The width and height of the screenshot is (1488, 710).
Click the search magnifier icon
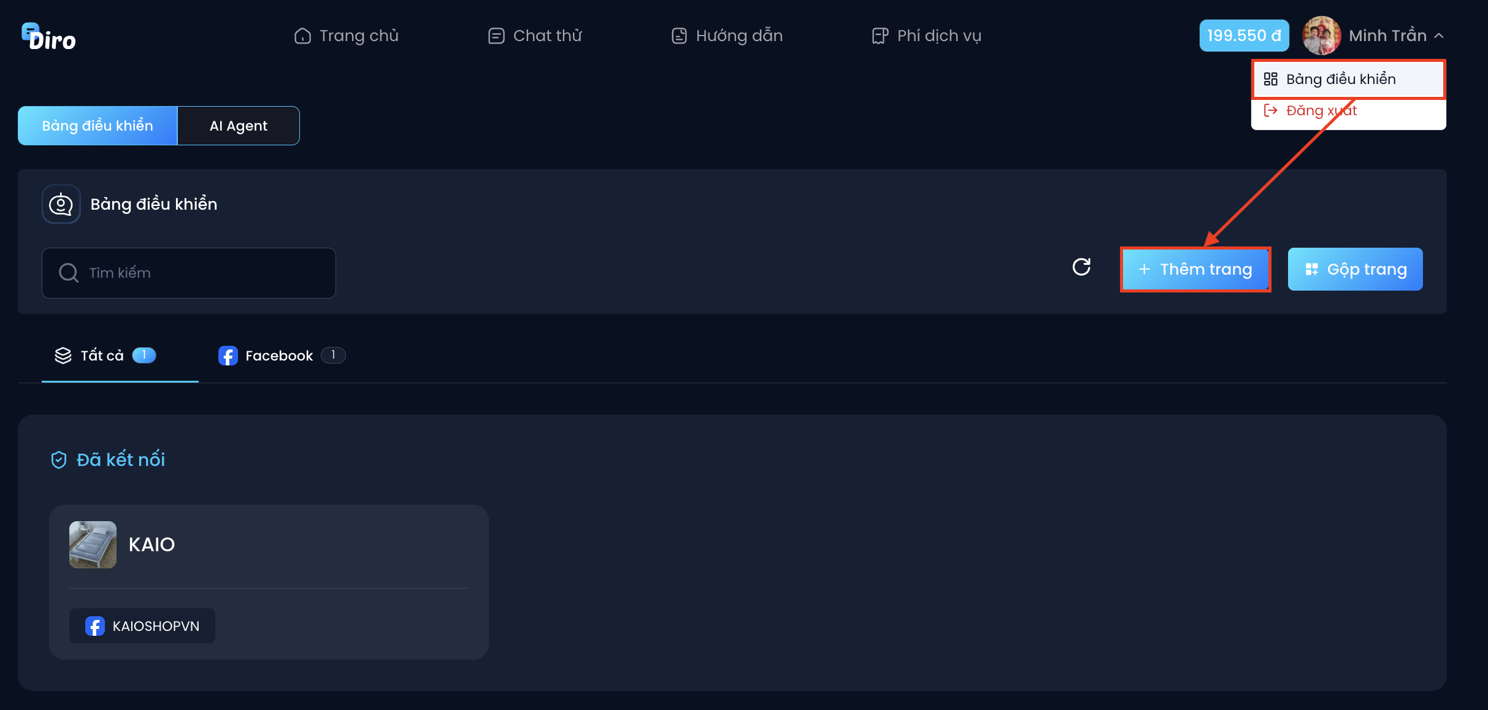69,273
